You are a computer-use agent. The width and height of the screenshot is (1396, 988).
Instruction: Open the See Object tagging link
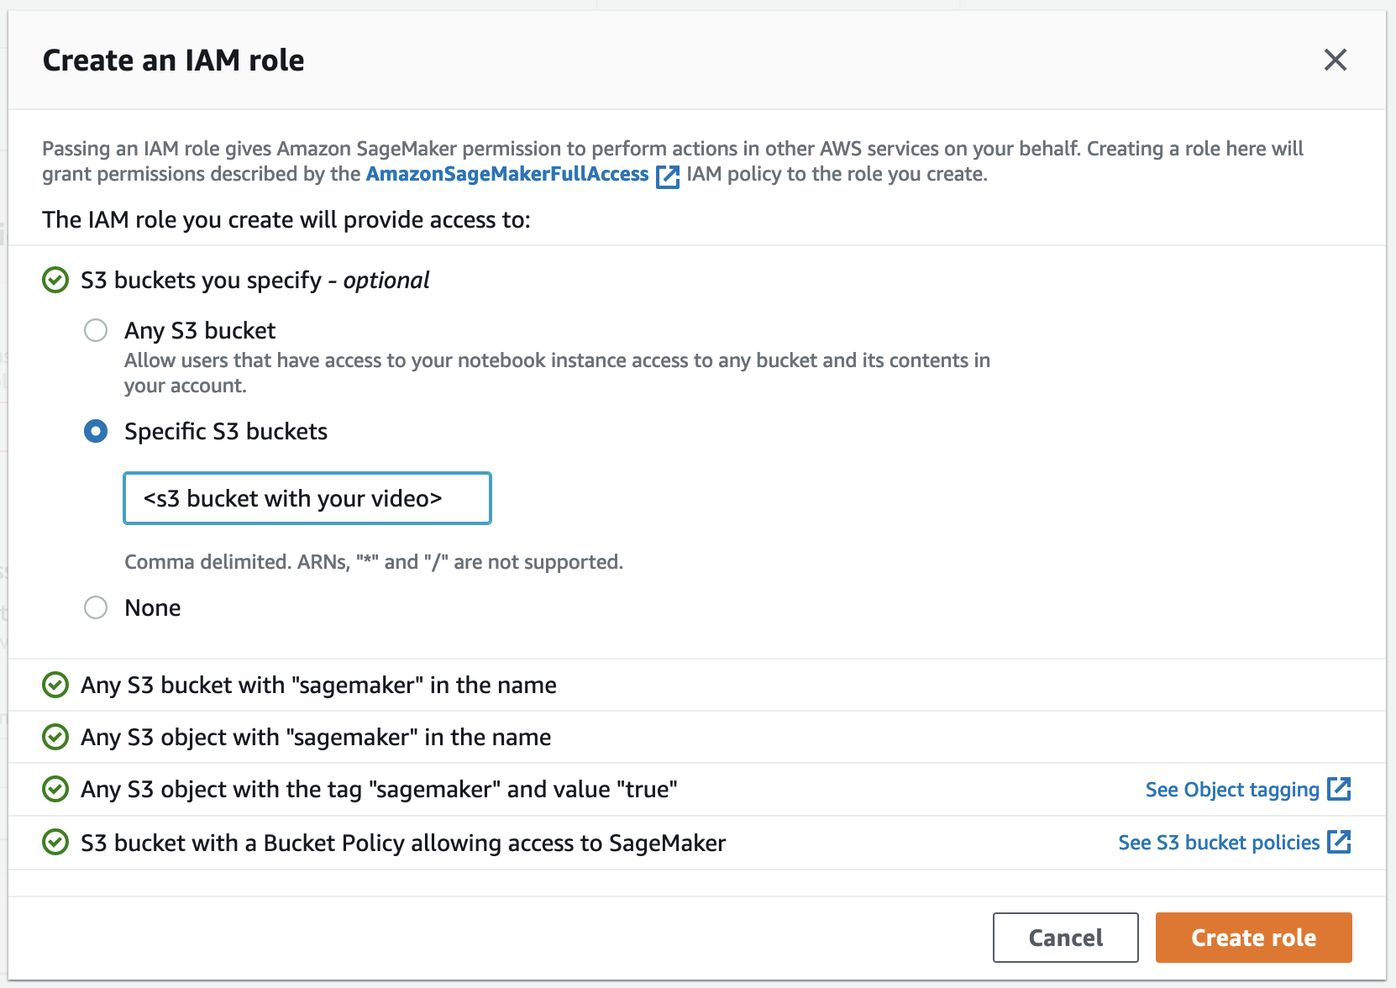click(x=1231, y=790)
